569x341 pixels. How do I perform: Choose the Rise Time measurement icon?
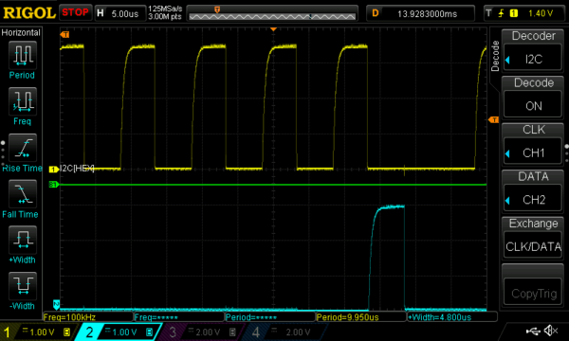point(23,148)
